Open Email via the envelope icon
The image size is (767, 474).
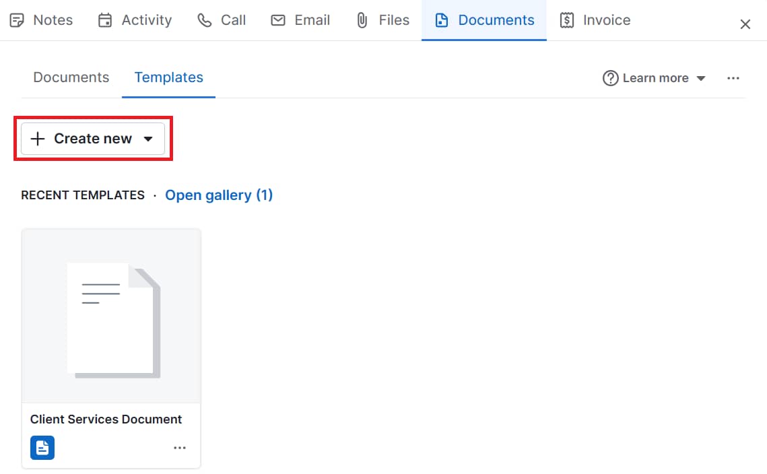[277, 20]
